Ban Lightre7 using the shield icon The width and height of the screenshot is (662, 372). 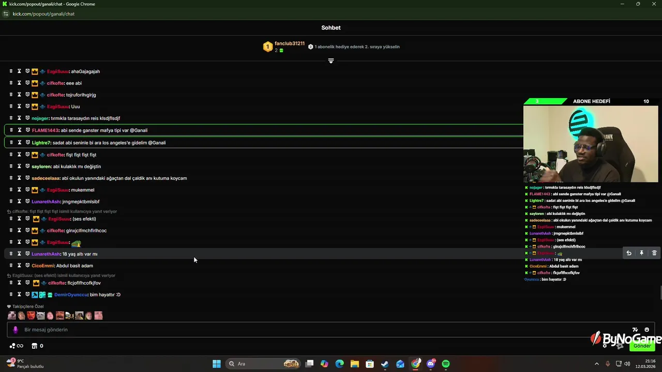pyautogui.click(x=28, y=143)
